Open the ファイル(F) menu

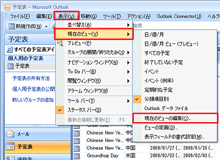[x=20, y=16]
